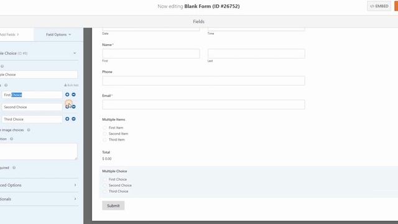Screen dimensions: 398x224
Task: Click into the Description textarea
Action: point(39,152)
